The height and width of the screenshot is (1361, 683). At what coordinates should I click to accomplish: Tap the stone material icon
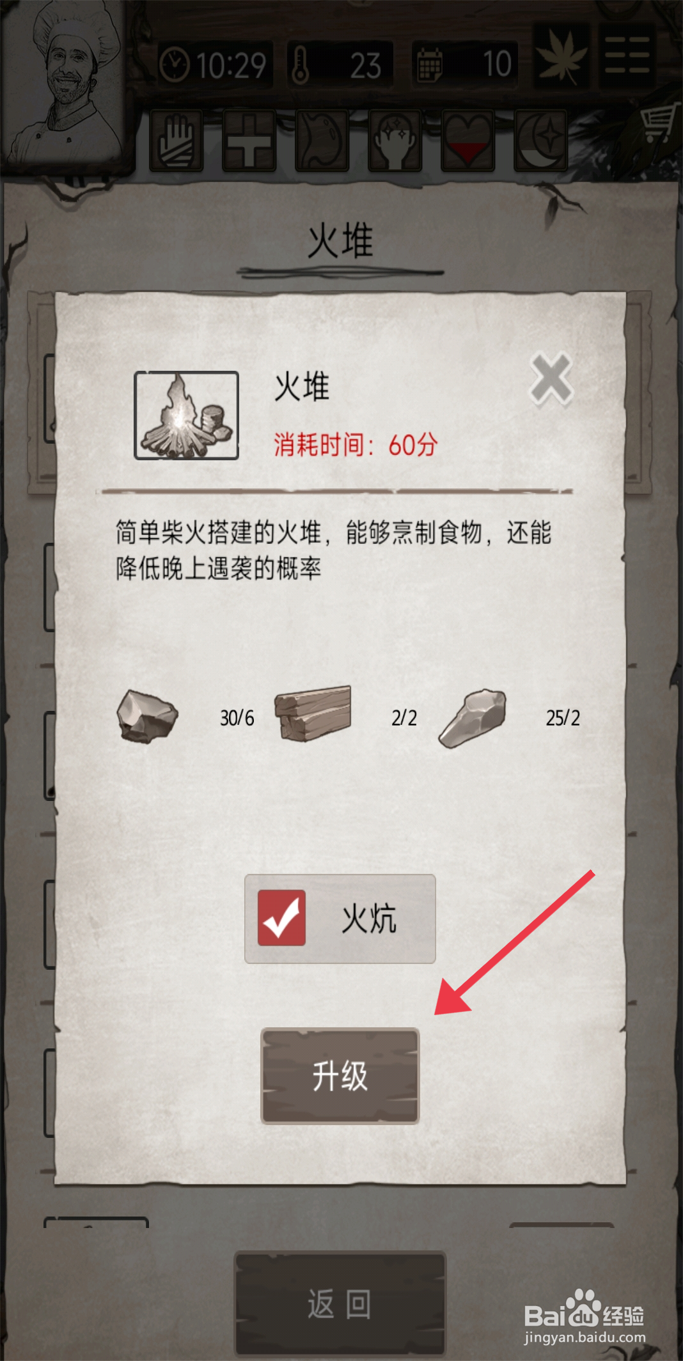[x=148, y=716]
